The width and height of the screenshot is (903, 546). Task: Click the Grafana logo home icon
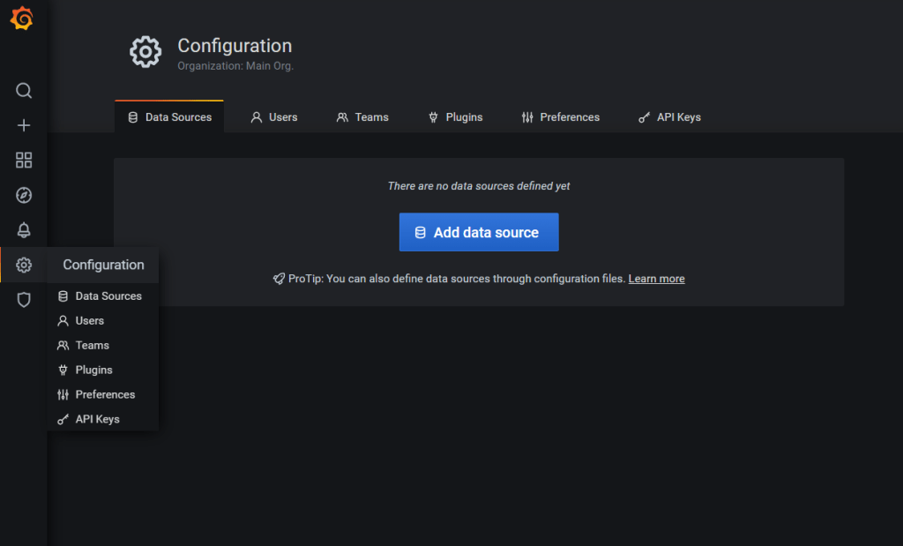point(22,19)
